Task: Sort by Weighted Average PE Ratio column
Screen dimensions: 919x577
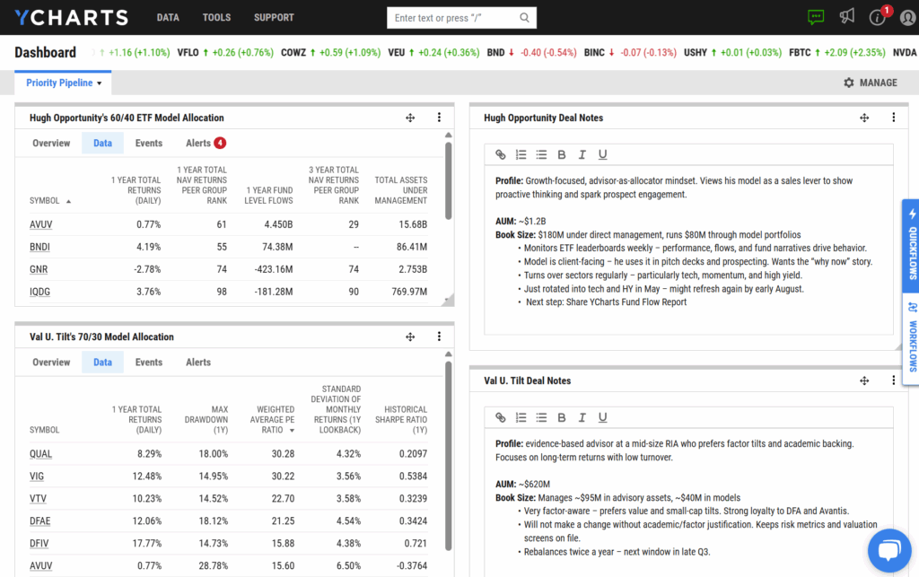Action: tap(271, 419)
